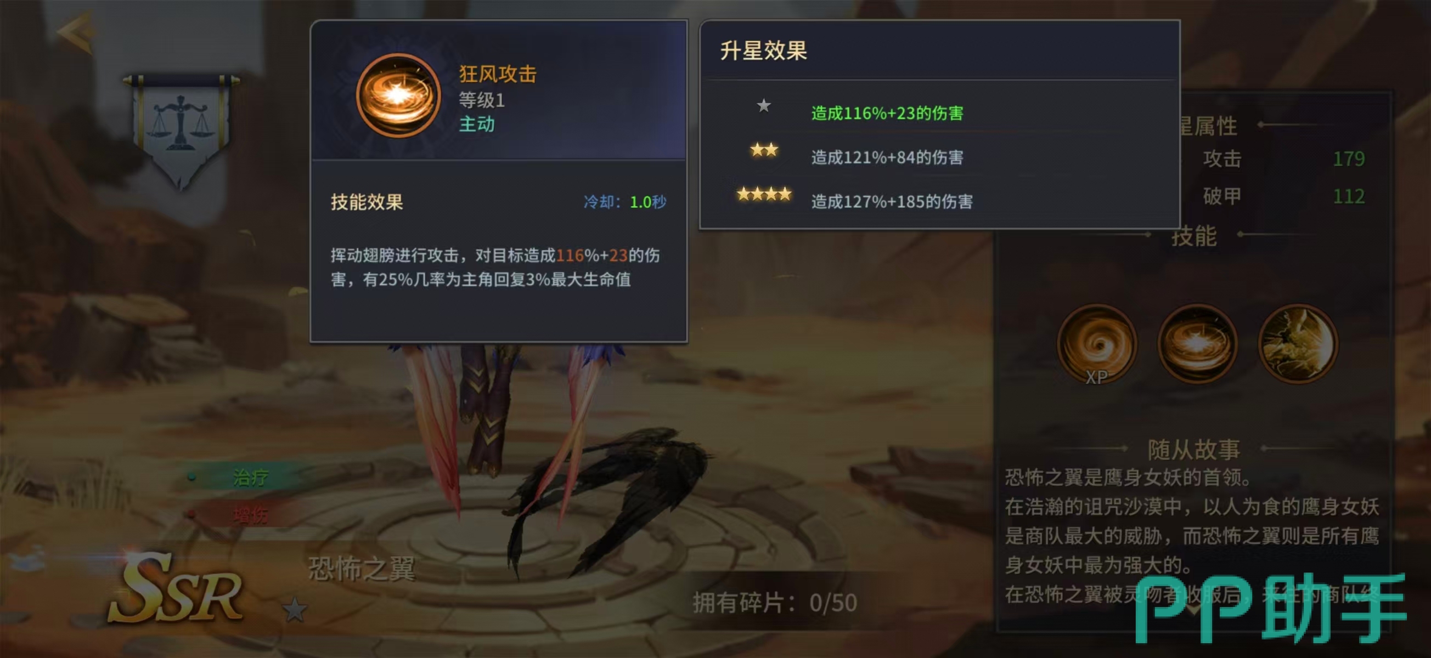Click the 狂风攻击 skill icon in popup
The width and height of the screenshot is (1431, 658).
click(398, 96)
